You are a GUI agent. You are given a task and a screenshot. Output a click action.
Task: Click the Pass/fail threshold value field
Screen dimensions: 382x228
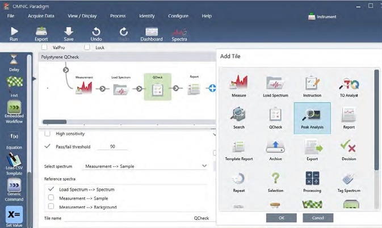(x=111, y=146)
